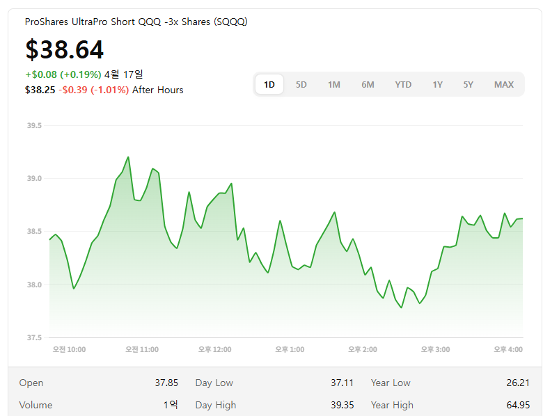This screenshot has width=543, height=416.
Task: Click the 오후 4:00 time axis label
Action: pos(508,349)
